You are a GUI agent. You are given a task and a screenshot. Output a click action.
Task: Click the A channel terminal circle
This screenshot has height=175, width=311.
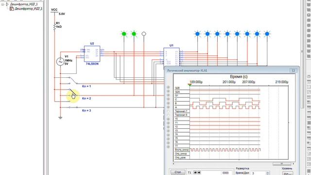[x=168, y=107]
